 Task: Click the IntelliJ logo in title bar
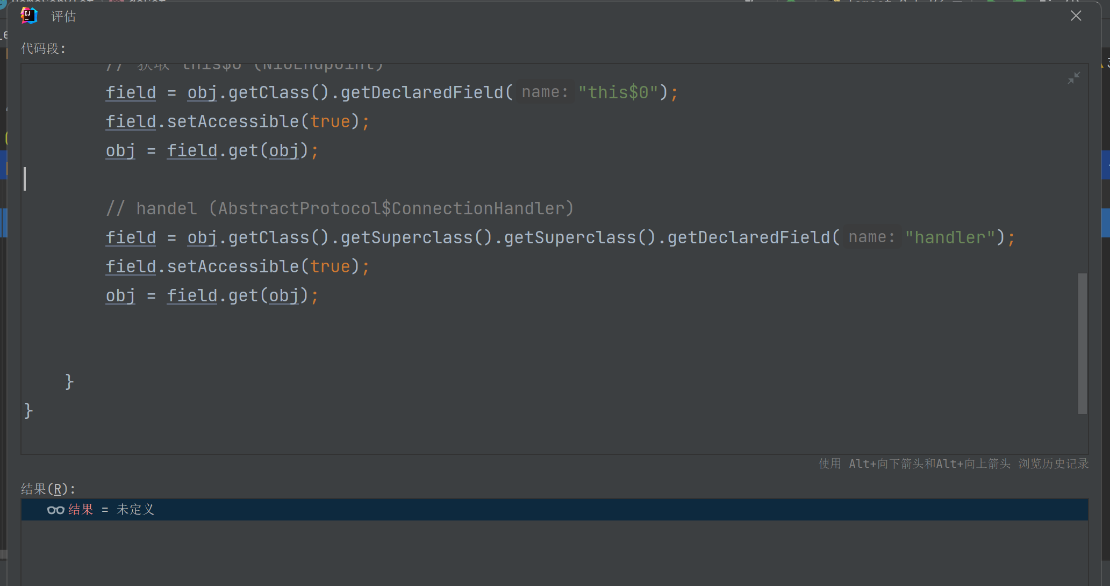(x=29, y=16)
